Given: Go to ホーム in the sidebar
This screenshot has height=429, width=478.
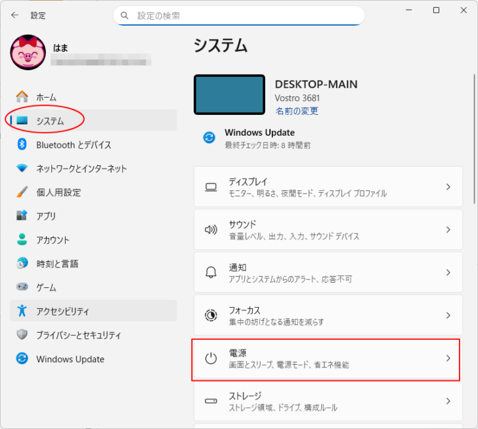Looking at the screenshot, I should click(x=93, y=97).
